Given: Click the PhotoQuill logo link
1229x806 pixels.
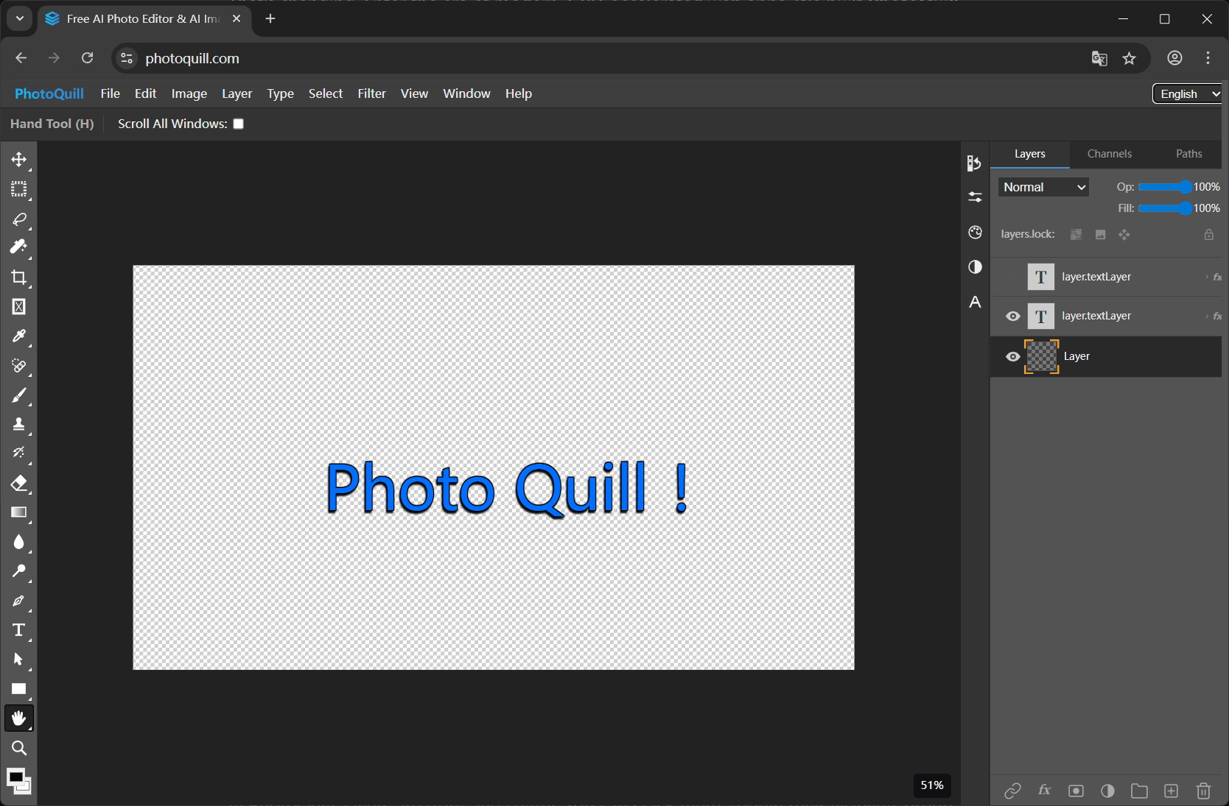Looking at the screenshot, I should point(49,93).
